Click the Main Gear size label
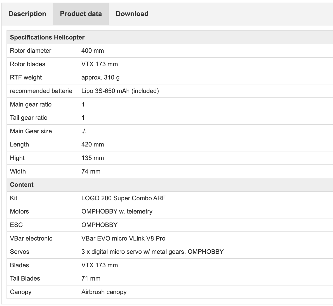This screenshot has height=306, width=333. click(31, 131)
